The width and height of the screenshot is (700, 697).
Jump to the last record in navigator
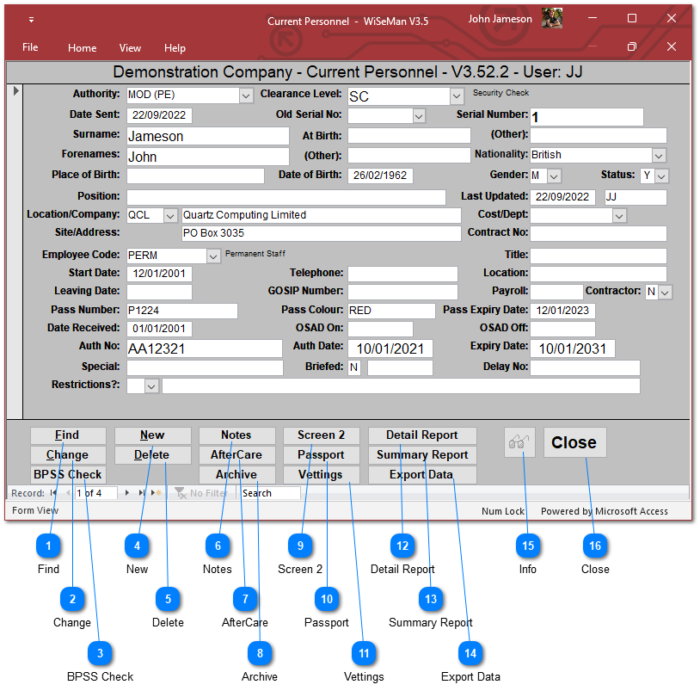[142, 493]
